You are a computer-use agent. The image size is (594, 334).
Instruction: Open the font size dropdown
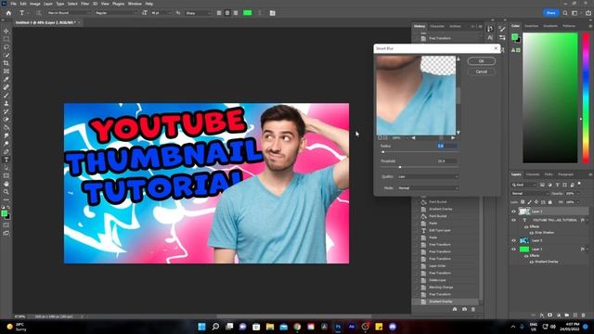coord(160,13)
